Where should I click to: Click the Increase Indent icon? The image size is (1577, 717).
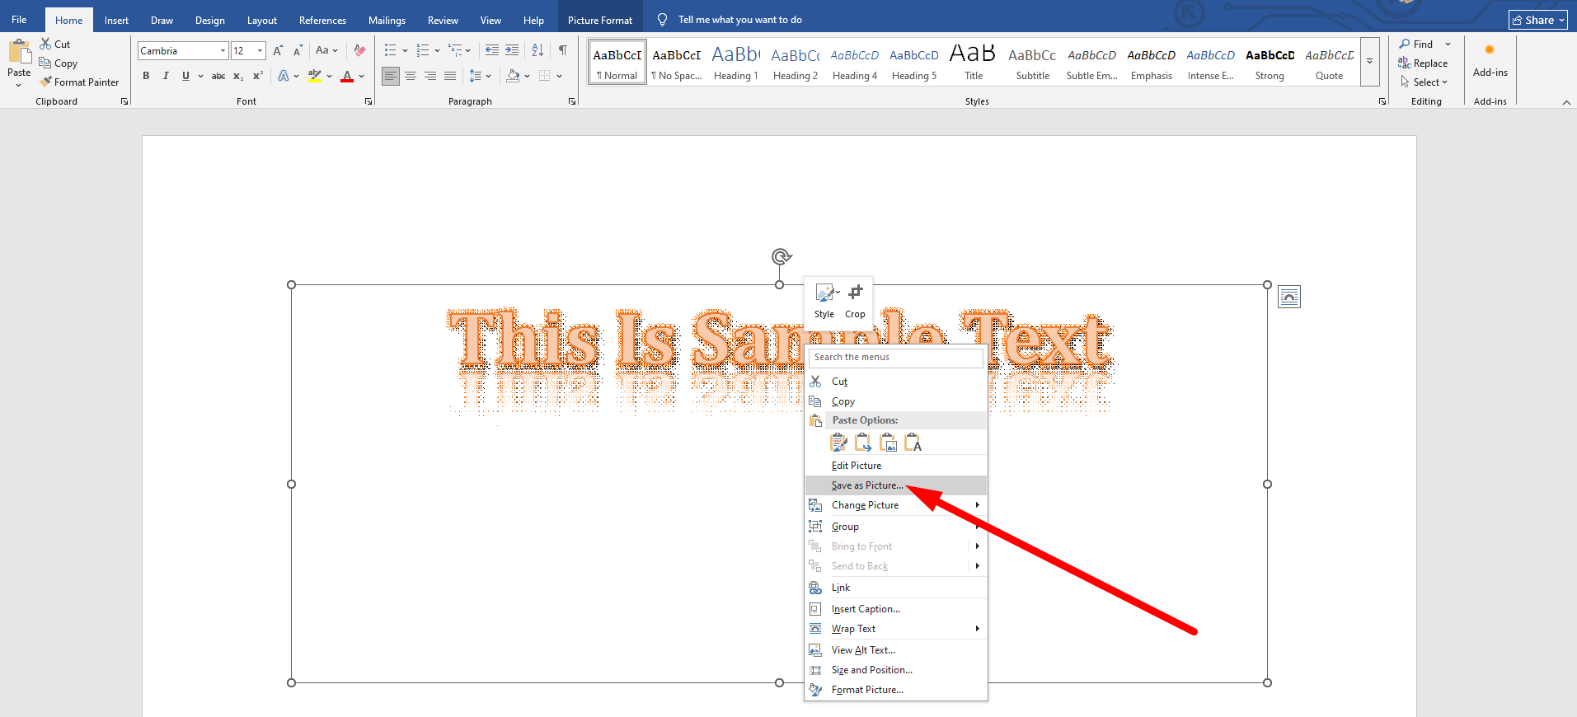[x=512, y=50]
